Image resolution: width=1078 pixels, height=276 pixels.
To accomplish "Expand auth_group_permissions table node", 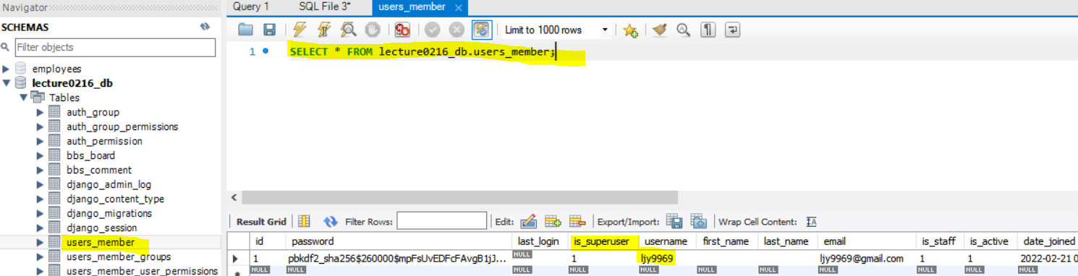I will (x=40, y=126).
